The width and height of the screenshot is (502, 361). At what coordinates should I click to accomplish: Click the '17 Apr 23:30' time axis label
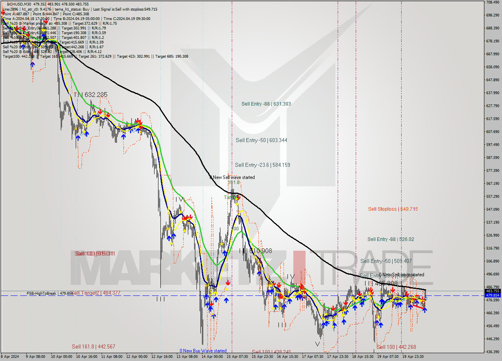tap(338, 357)
